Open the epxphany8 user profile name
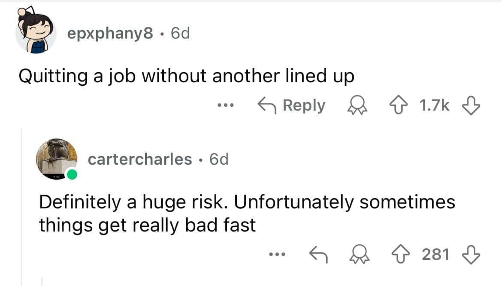The width and height of the screenshot is (502, 286). pos(110,33)
